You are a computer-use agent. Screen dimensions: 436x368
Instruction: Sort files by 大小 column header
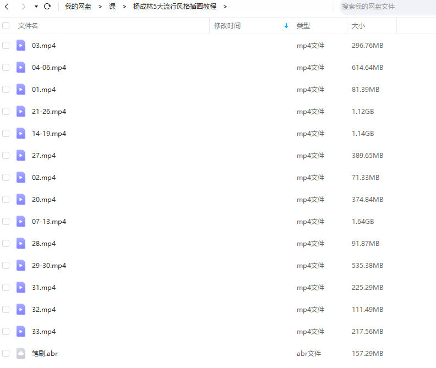pyautogui.click(x=358, y=26)
